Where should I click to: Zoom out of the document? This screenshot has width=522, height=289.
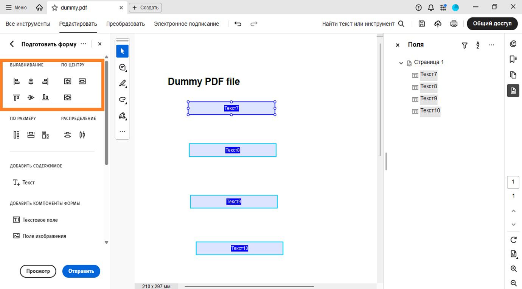click(x=513, y=283)
